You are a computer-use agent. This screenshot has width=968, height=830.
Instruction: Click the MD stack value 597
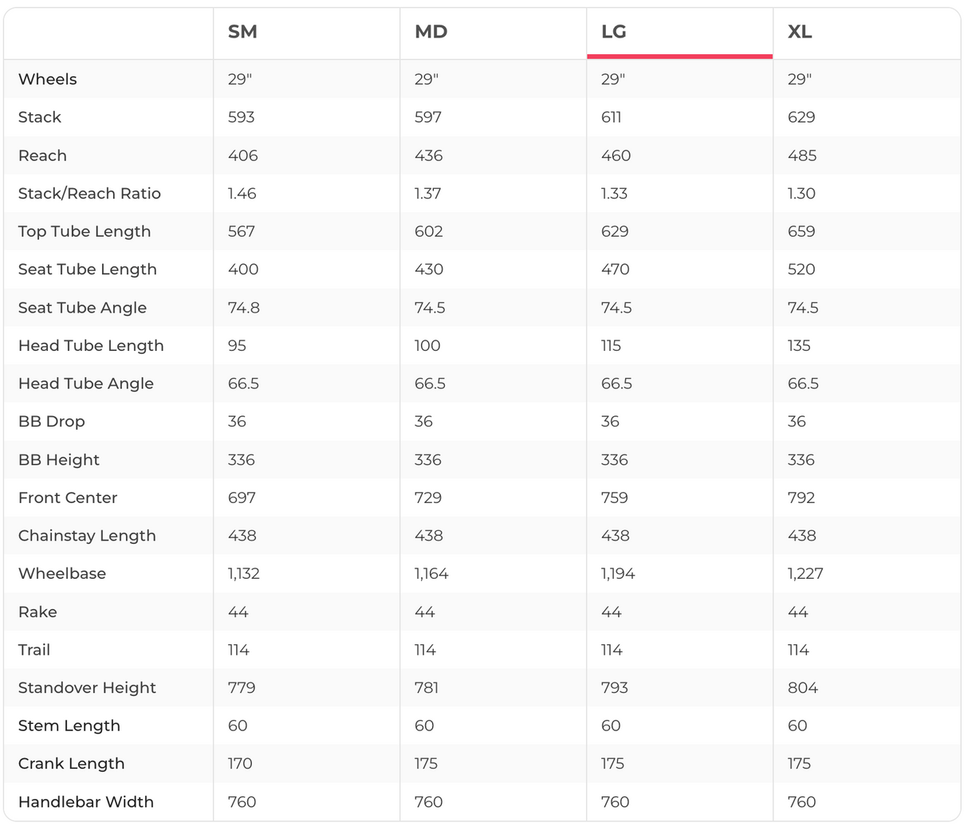pos(428,117)
